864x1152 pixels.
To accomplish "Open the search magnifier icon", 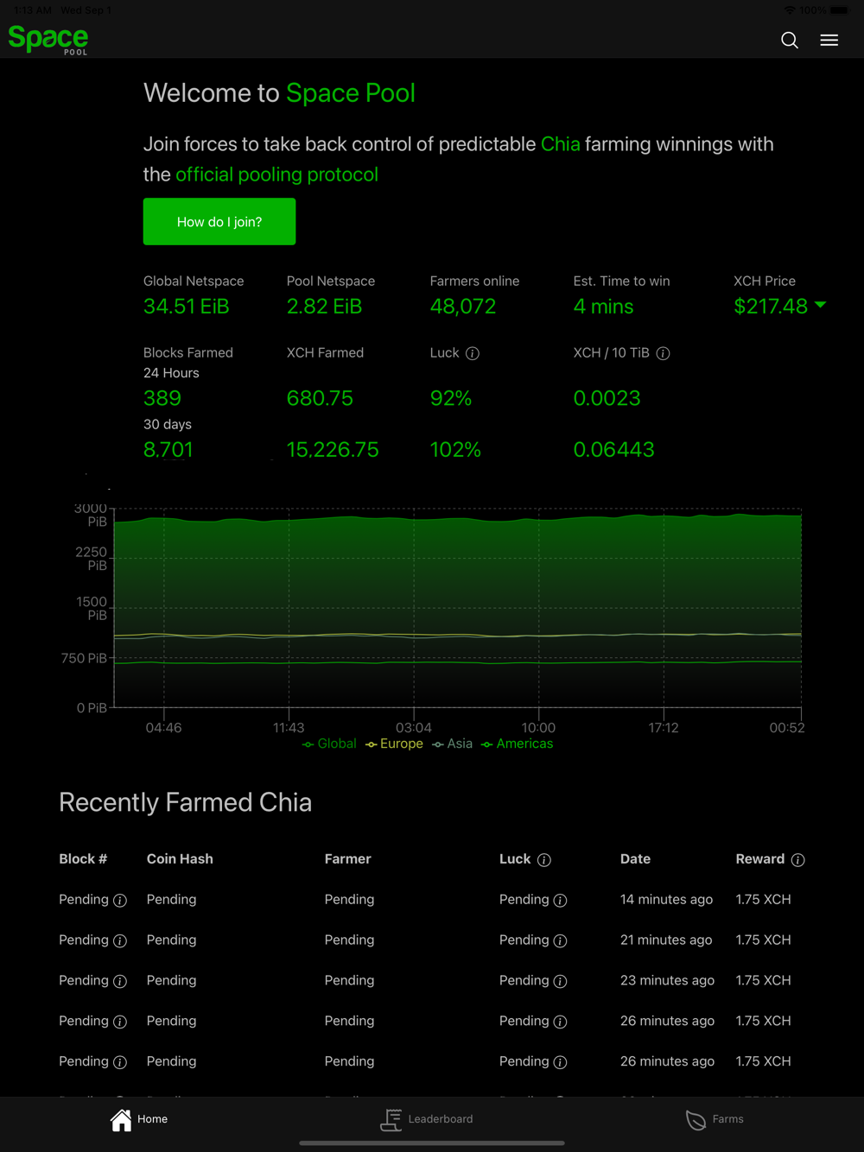I will pyautogui.click(x=789, y=40).
